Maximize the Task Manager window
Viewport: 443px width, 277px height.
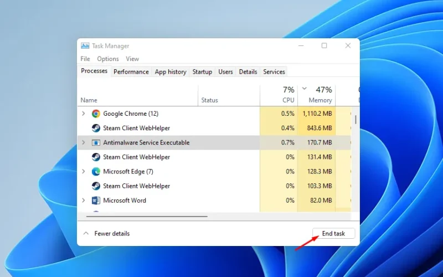(324, 45)
